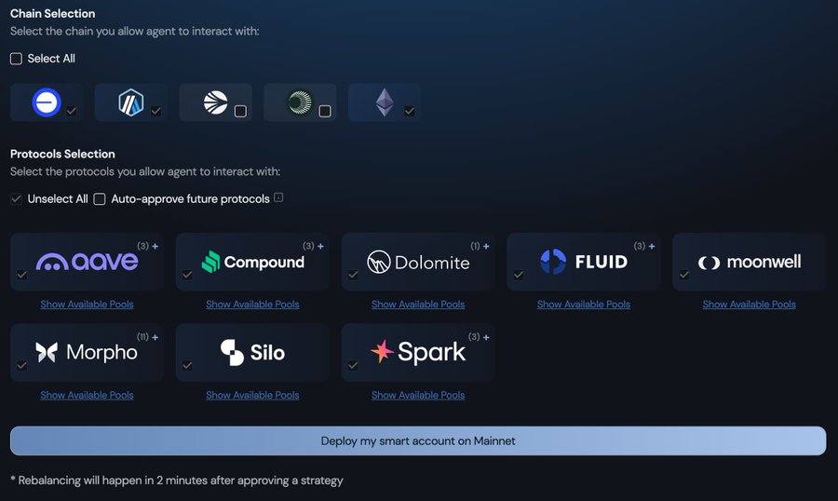Viewport: 838px width, 501px height.
Task: Click the Chain Selection heading
Action: 52,13
